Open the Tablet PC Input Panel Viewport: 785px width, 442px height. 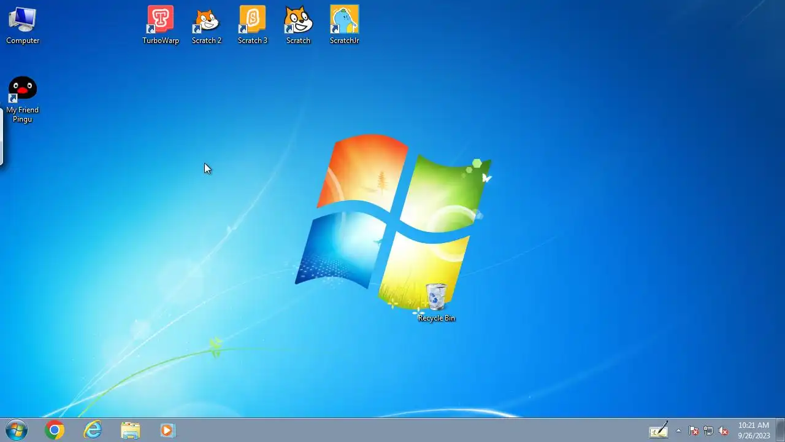tap(659, 430)
